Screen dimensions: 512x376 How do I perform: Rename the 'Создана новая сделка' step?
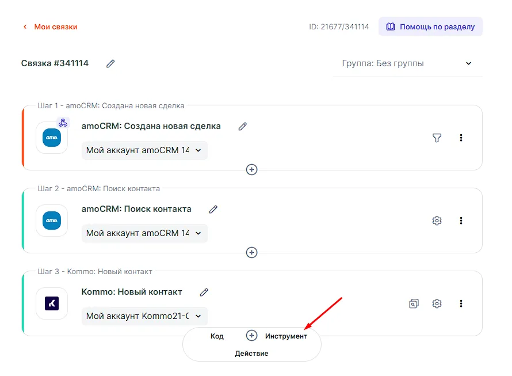[243, 126]
